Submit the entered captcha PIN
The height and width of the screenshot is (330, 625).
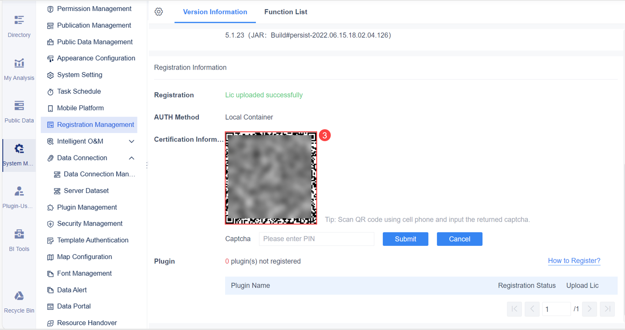(405, 239)
